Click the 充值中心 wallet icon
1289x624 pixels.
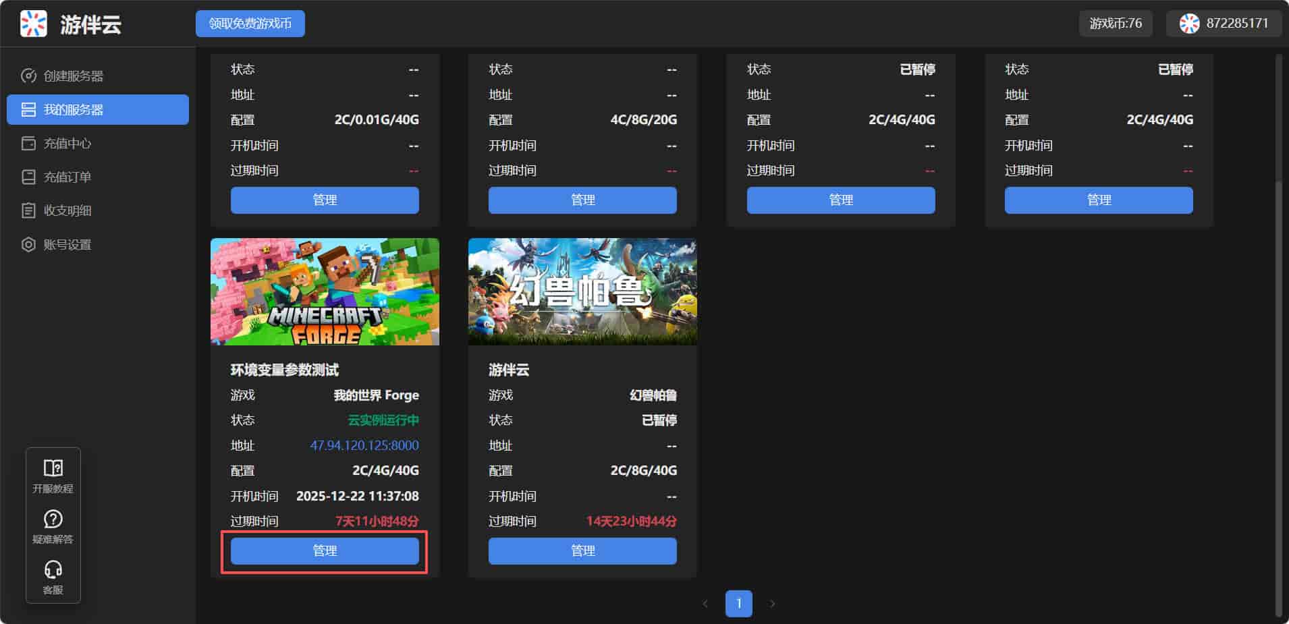[x=28, y=143]
